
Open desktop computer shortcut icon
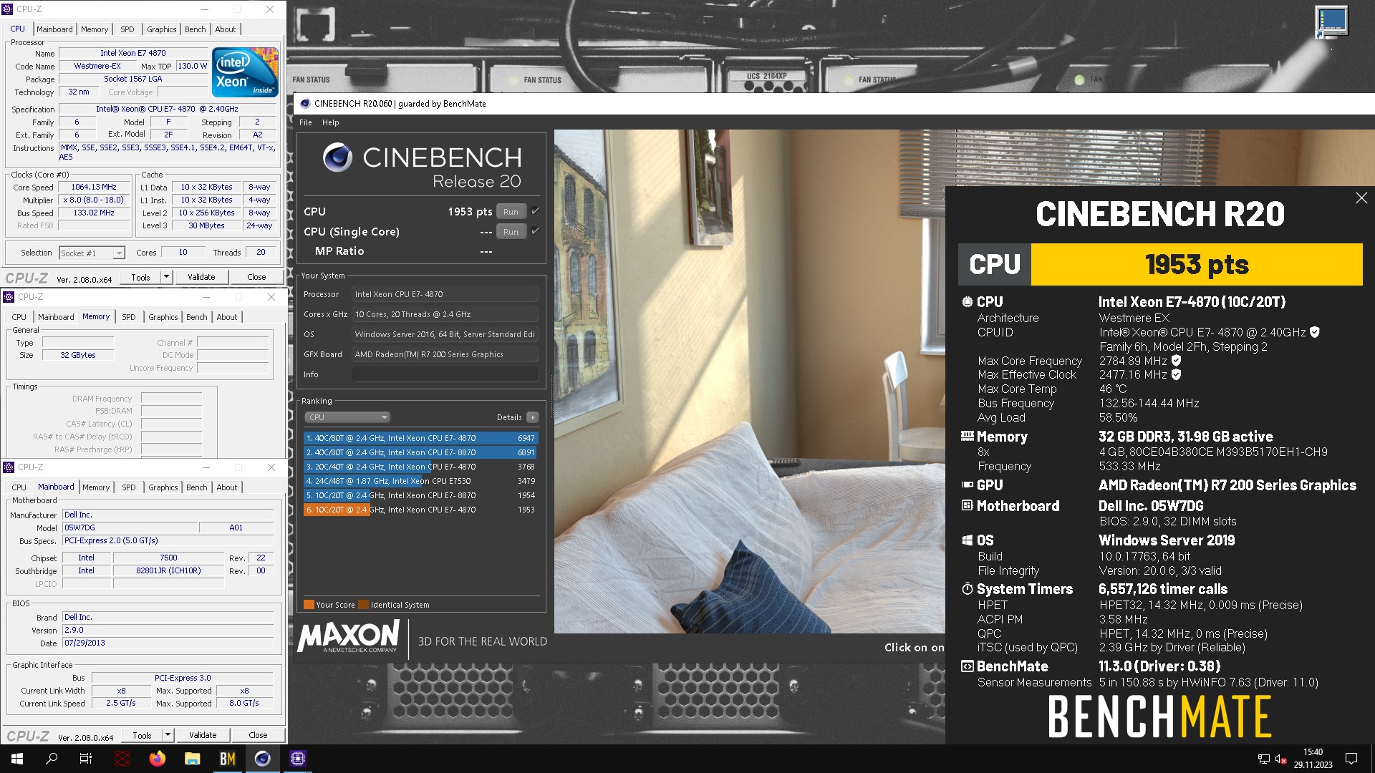click(x=1331, y=23)
